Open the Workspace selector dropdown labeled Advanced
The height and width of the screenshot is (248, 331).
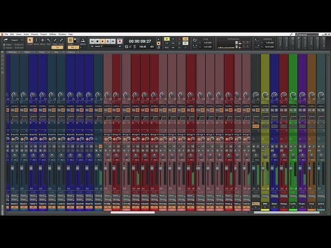tap(309, 34)
